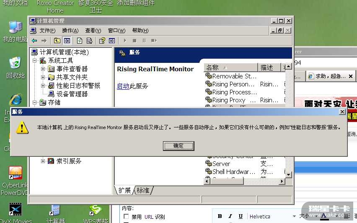Collapse the 存储 tree node
Screen dimensions: 357x223
click(34, 103)
